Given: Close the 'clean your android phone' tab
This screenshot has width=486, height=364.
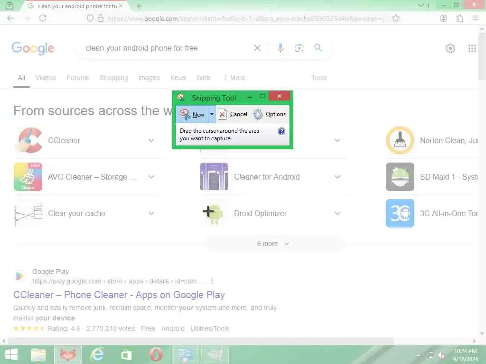Looking at the screenshot, I should tap(121, 6).
